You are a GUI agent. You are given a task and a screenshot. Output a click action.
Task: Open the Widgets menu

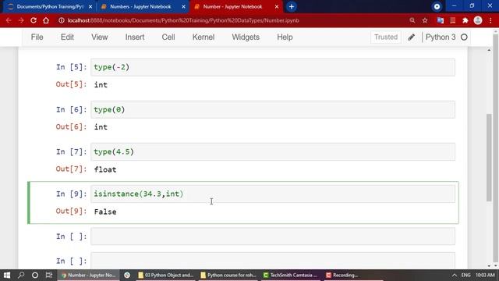tap(246, 37)
